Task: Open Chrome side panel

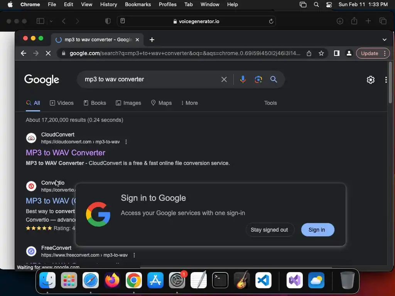Action: tap(336, 53)
